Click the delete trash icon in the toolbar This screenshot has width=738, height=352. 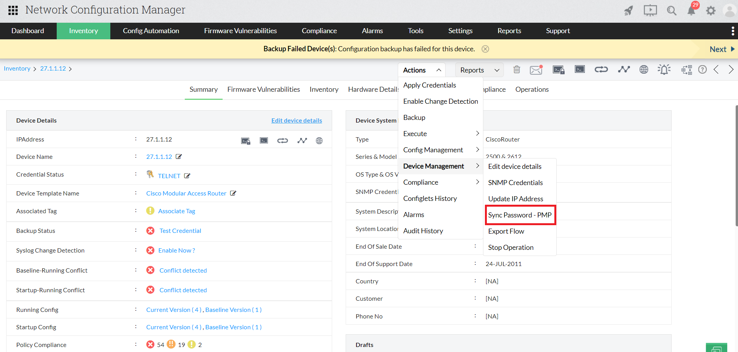[517, 69]
